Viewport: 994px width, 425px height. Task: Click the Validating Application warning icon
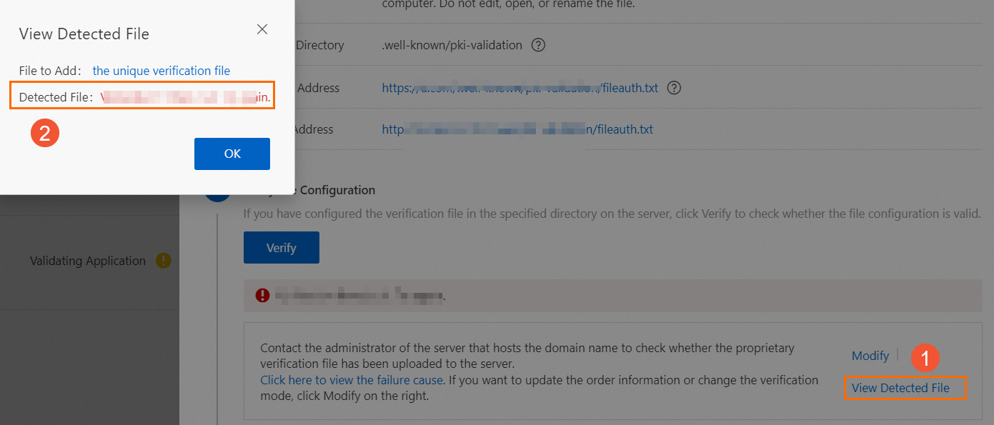click(164, 261)
